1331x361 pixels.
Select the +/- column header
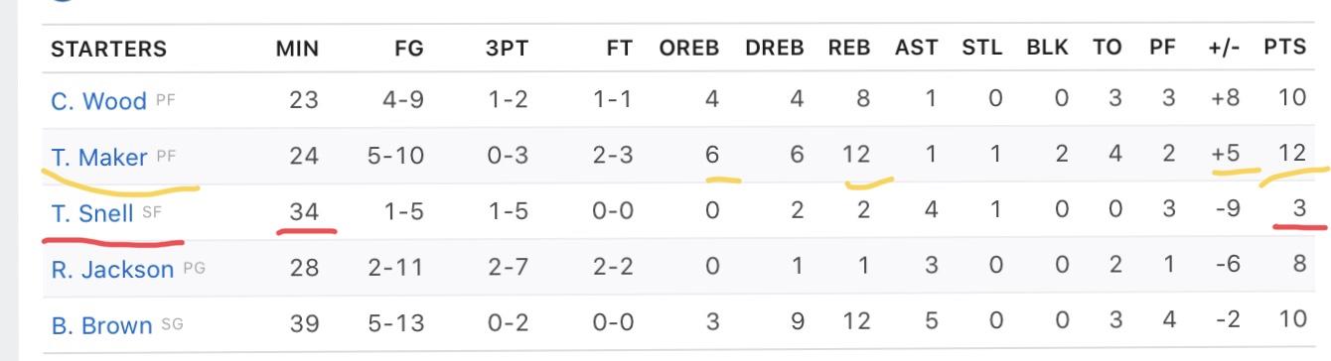point(1221,50)
